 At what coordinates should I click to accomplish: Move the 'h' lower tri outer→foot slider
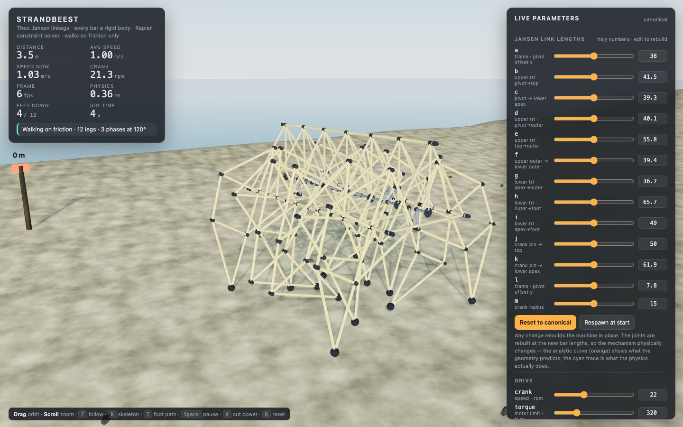[594, 202]
